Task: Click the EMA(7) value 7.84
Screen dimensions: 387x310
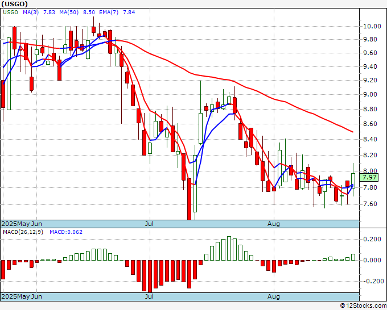Action: tap(129, 12)
